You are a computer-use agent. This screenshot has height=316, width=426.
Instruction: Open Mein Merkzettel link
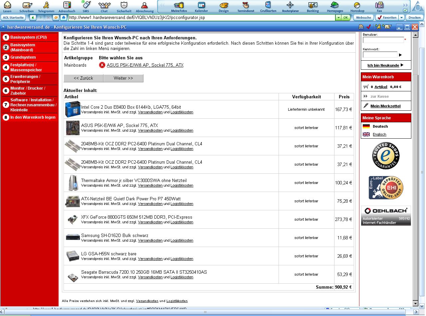[x=385, y=106]
